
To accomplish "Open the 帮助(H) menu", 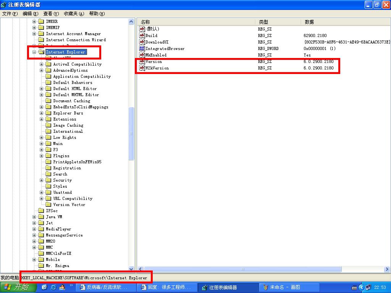I will (97, 13).
